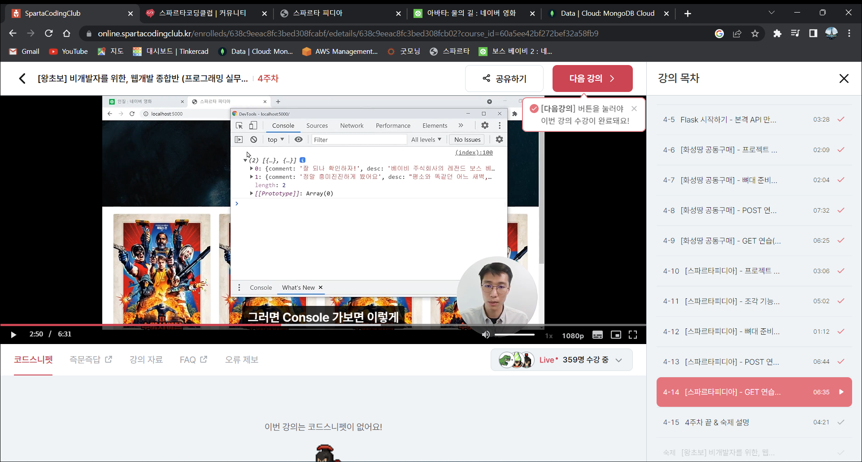Viewport: 862px width, 462px height.
Task: Open the 굿모닝 bookmark
Action: (x=404, y=51)
